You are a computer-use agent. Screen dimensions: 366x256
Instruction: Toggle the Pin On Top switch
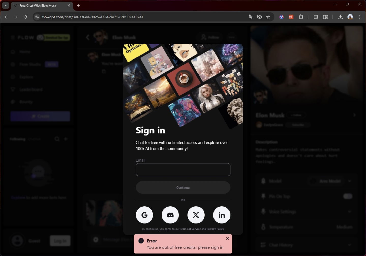pyautogui.click(x=348, y=196)
